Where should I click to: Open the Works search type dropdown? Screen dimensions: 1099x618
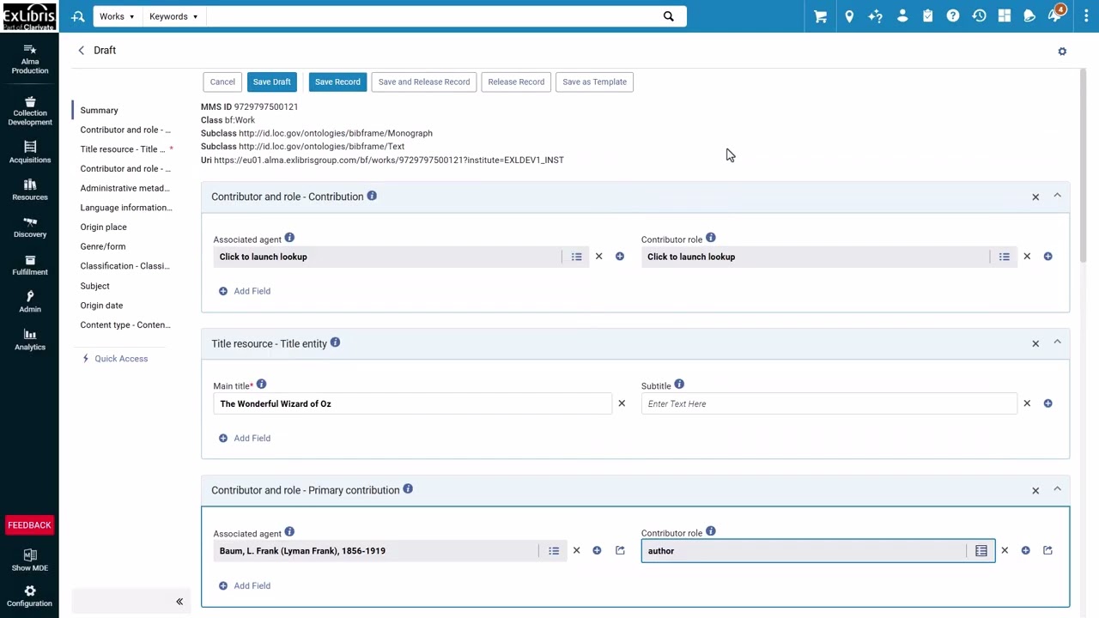pos(117,16)
